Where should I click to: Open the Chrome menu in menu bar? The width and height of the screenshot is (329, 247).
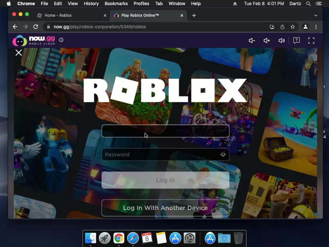point(26,4)
